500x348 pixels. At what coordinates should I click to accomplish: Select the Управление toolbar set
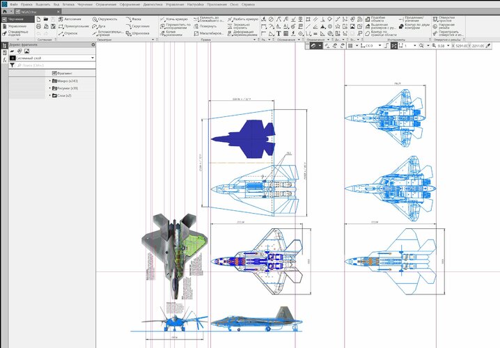pyautogui.click(x=17, y=26)
